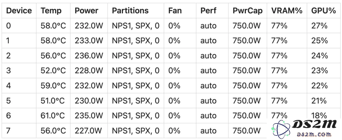Viewport: 342px width, 140px height.
Task: Click the DS2M atom logo icon
Action: pos(281,130)
